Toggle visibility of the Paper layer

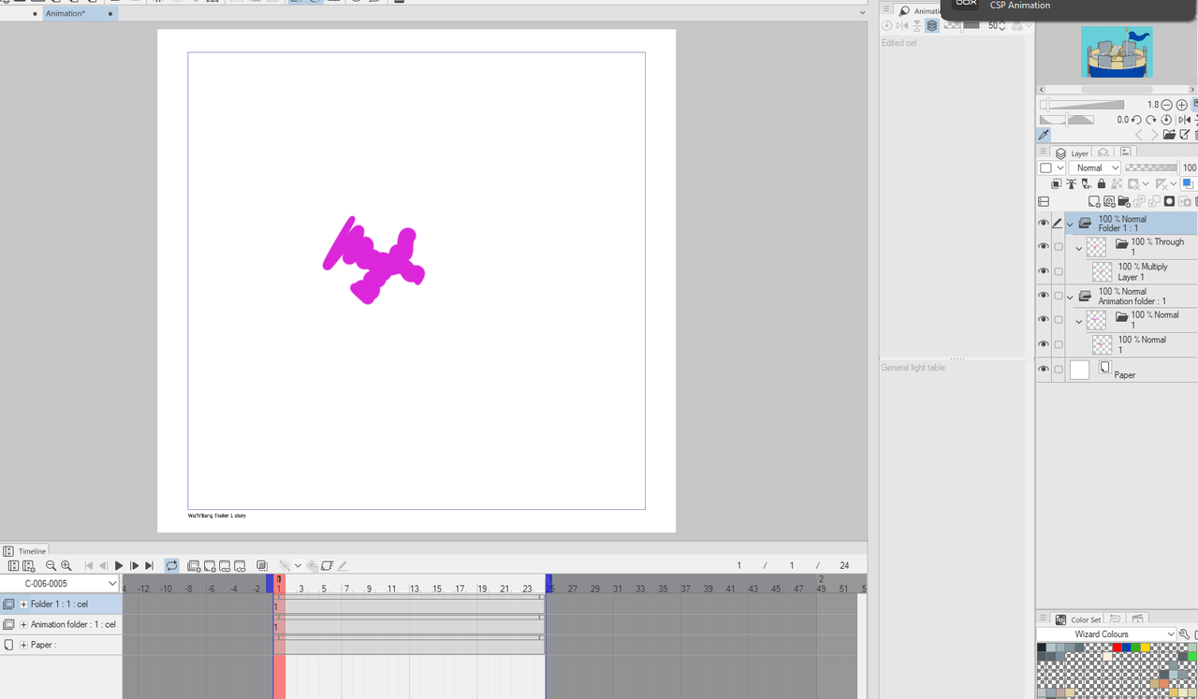(x=1043, y=369)
